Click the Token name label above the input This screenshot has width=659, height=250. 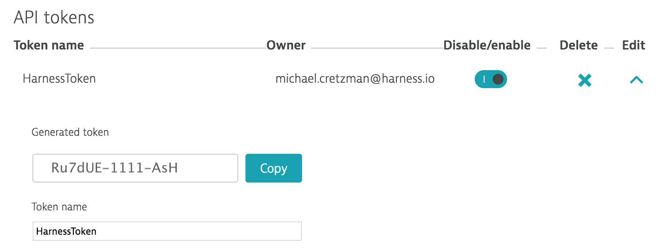pos(59,207)
